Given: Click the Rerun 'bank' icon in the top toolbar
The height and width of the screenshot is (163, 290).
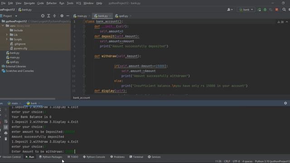Looking at the screenshot, I should click(259, 10).
